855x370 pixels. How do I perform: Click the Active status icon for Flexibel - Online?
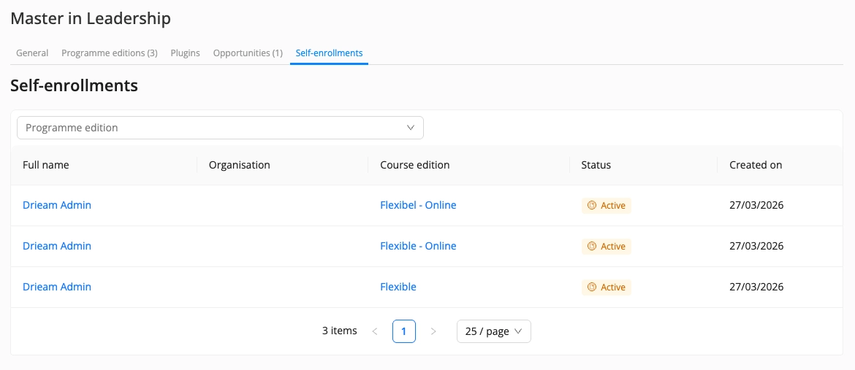tap(592, 206)
